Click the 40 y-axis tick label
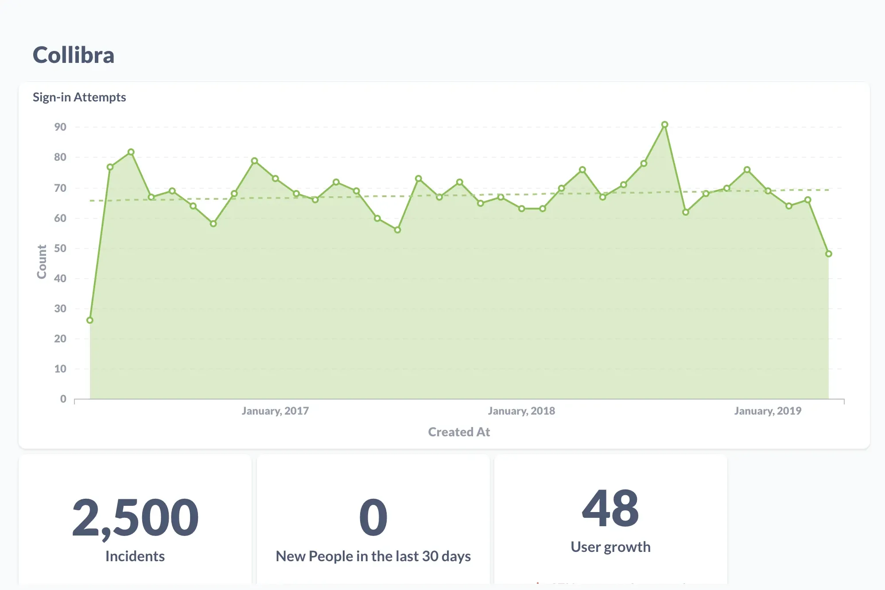This screenshot has width=885, height=590. point(60,279)
